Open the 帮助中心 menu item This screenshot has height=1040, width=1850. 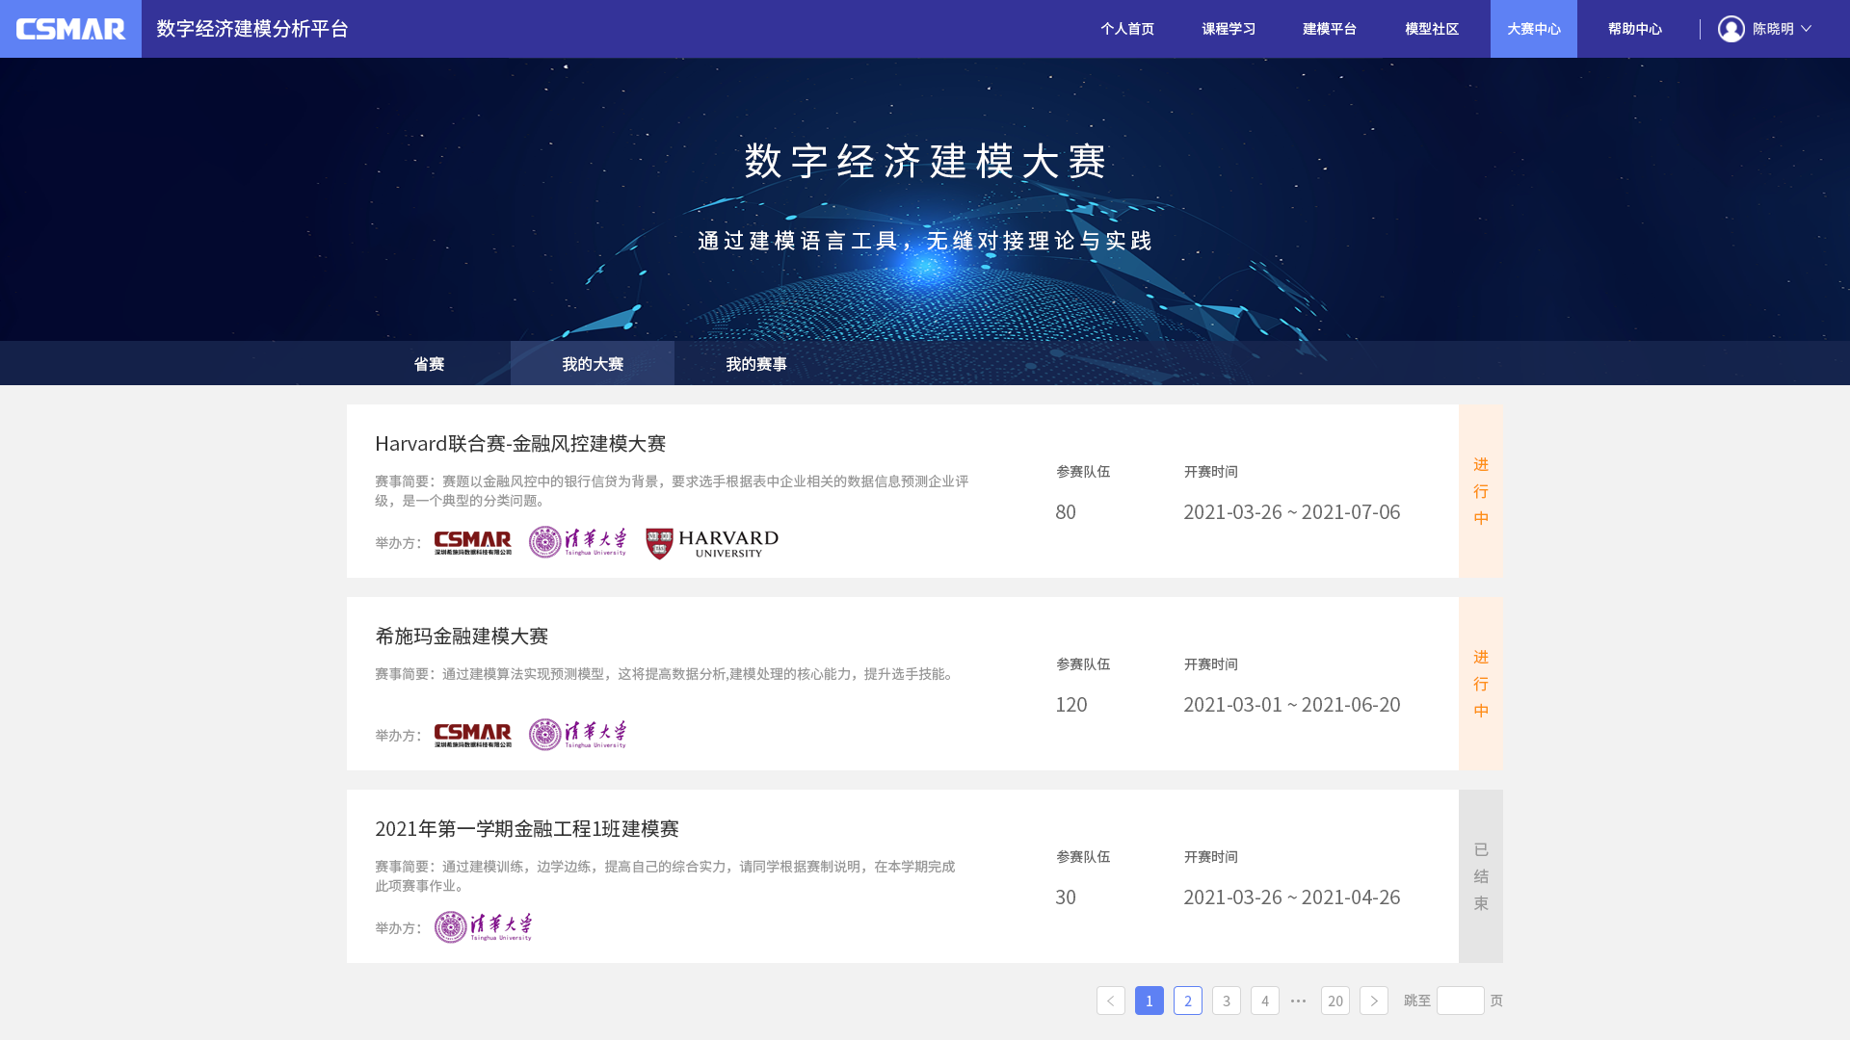pos(1634,29)
